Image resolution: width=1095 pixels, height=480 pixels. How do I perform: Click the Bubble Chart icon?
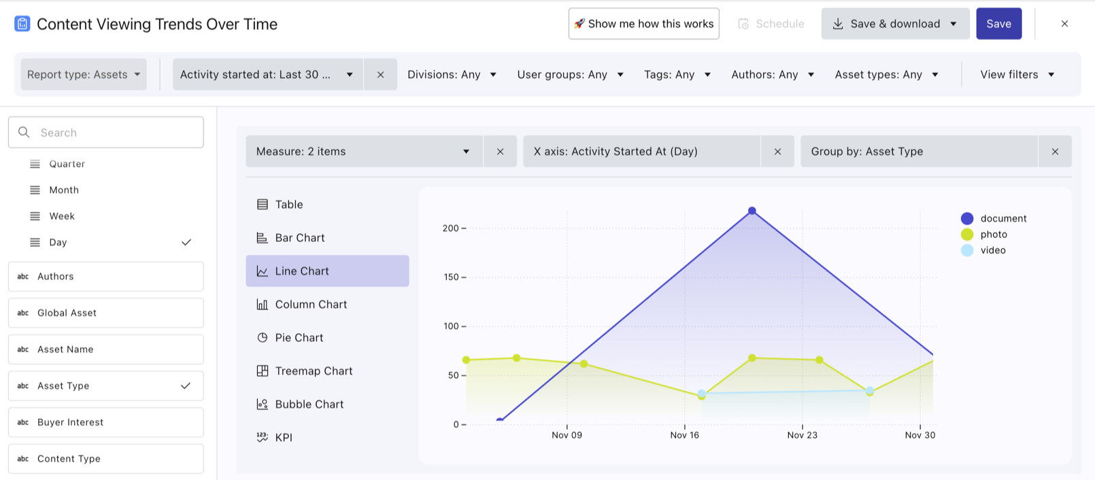tap(263, 405)
